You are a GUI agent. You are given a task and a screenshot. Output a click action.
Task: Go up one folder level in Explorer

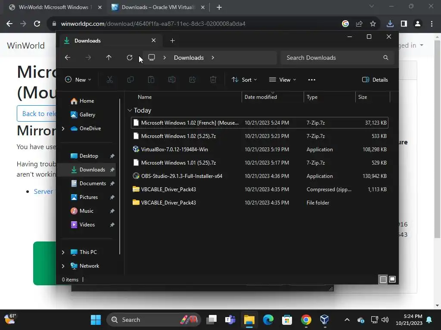[x=109, y=58]
